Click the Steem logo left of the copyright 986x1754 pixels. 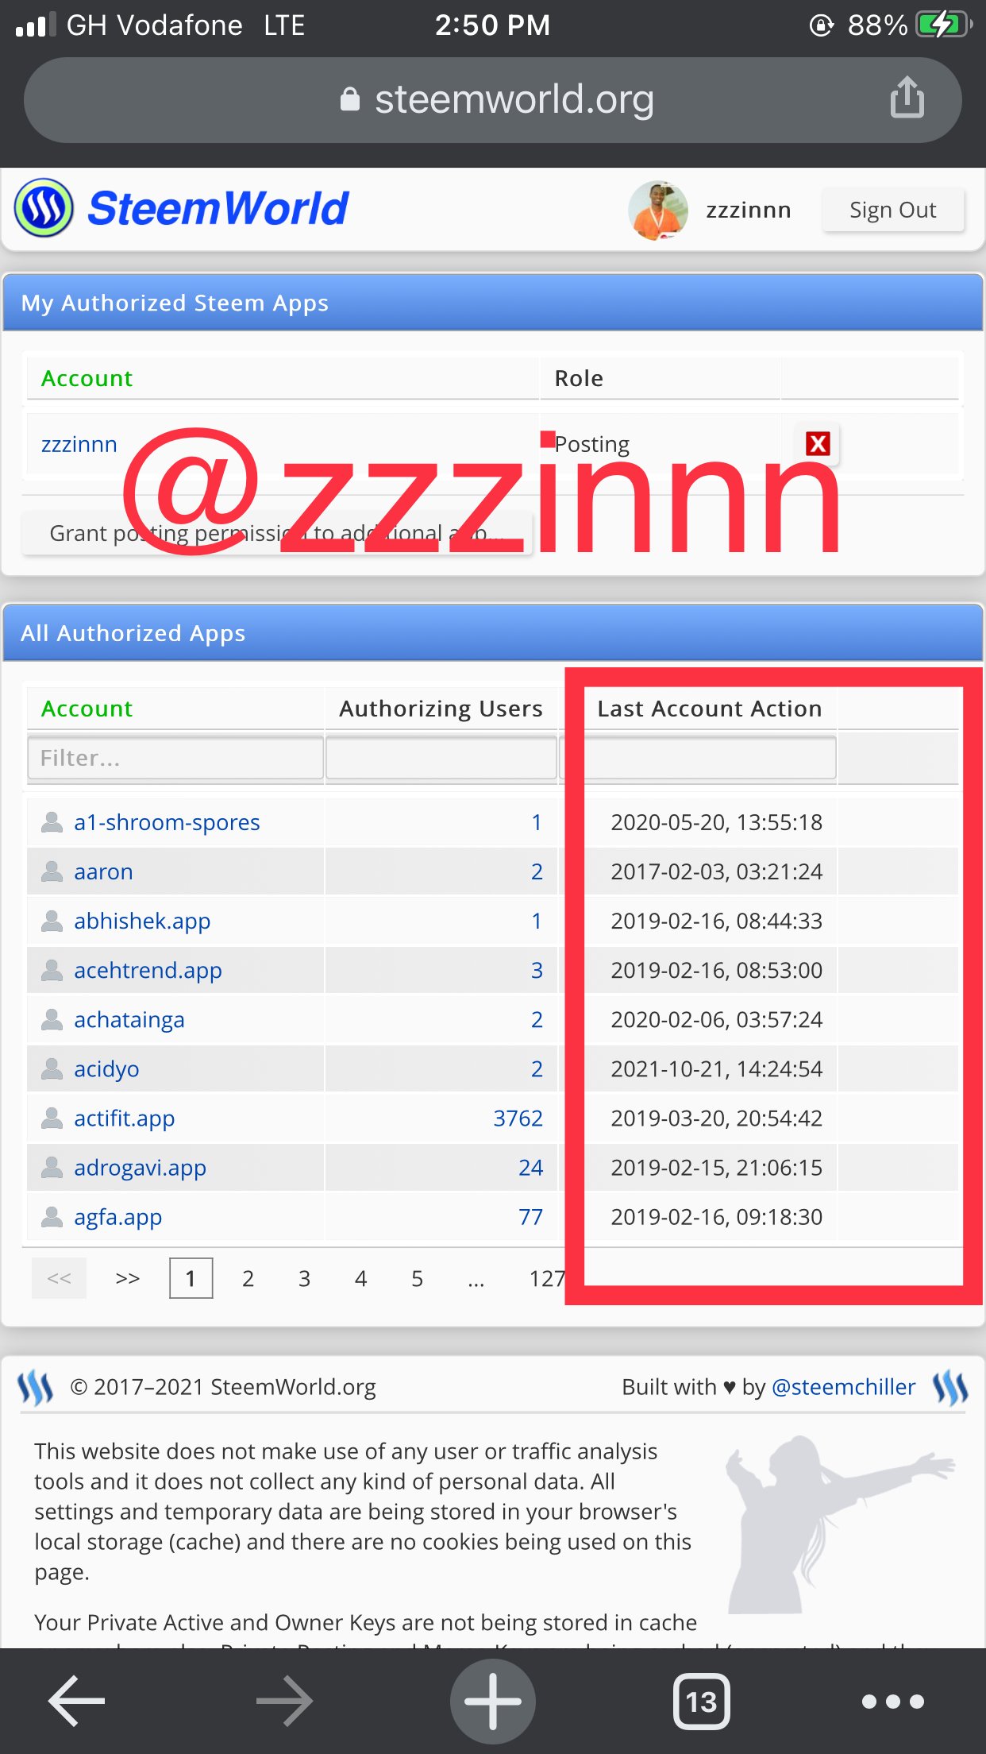coord(36,1388)
